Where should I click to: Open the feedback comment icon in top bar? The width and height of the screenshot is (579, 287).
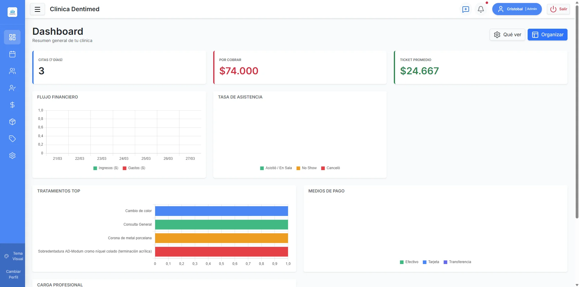point(465,9)
